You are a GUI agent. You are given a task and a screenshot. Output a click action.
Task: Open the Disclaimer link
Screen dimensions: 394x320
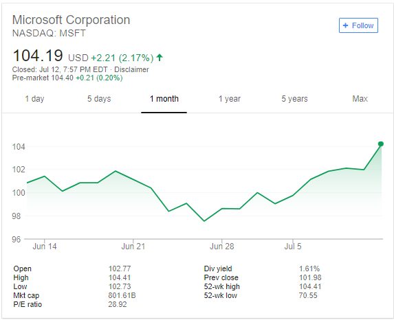[x=131, y=69]
